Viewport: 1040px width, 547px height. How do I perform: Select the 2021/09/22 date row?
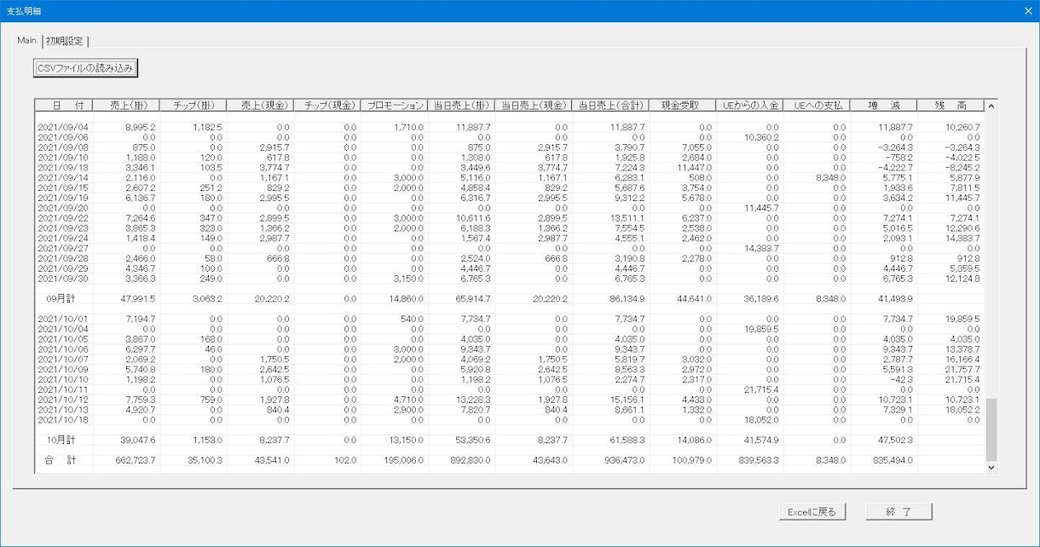[x=509, y=218]
